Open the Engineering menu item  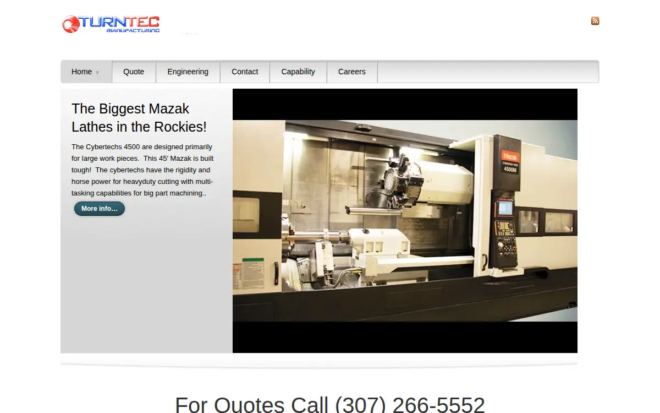coord(188,72)
